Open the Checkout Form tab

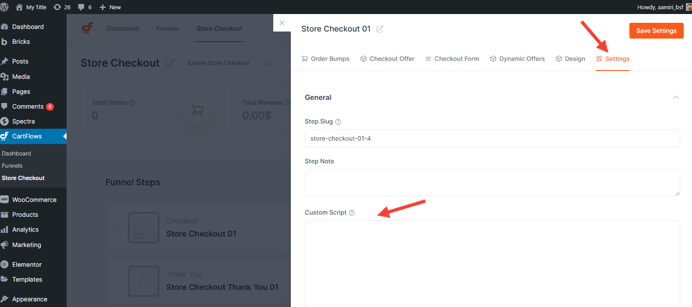click(452, 59)
